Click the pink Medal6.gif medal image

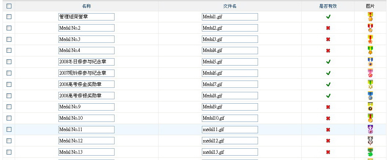tap(370, 73)
